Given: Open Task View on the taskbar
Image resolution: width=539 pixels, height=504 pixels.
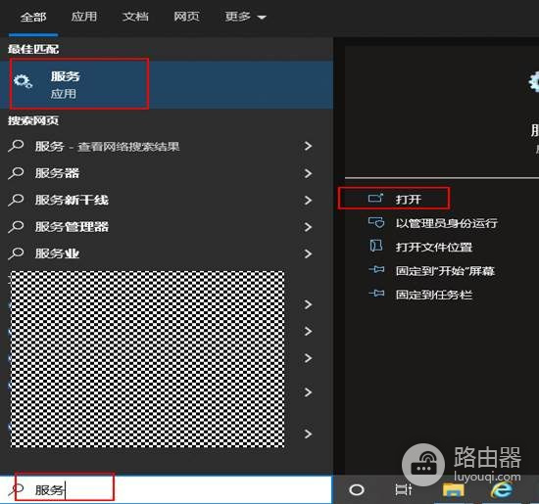Looking at the screenshot, I should (x=404, y=489).
